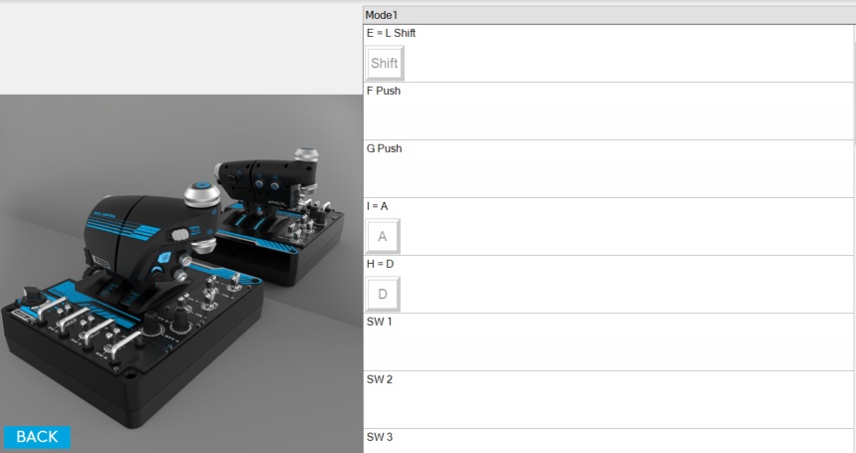Click the F Push label text
The image size is (856, 453).
384,91
